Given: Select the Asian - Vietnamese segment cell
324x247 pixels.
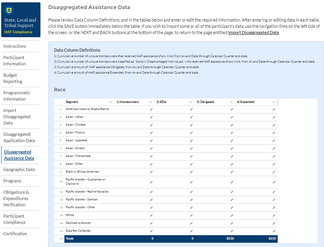Looking at the screenshot, I should click(78, 156).
